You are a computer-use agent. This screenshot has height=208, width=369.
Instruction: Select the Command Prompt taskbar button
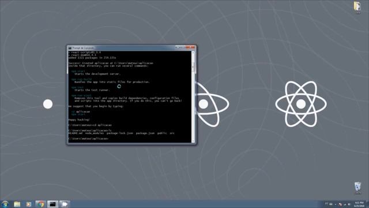coord(52,204)
